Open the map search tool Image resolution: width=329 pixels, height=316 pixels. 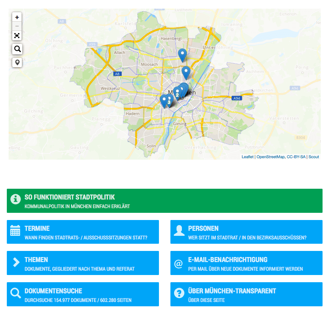pyautogui.click(x=17, y=49)
